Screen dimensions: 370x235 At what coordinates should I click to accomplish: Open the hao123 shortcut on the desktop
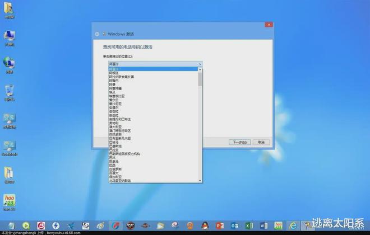click(x=9, y=202)
